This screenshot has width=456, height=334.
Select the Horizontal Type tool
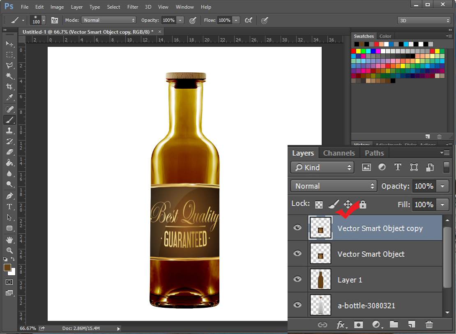tap(9, 207)
